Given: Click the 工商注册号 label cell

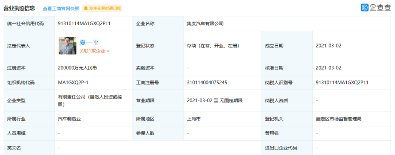Looking at the screenshot, I should pos(158,83).
